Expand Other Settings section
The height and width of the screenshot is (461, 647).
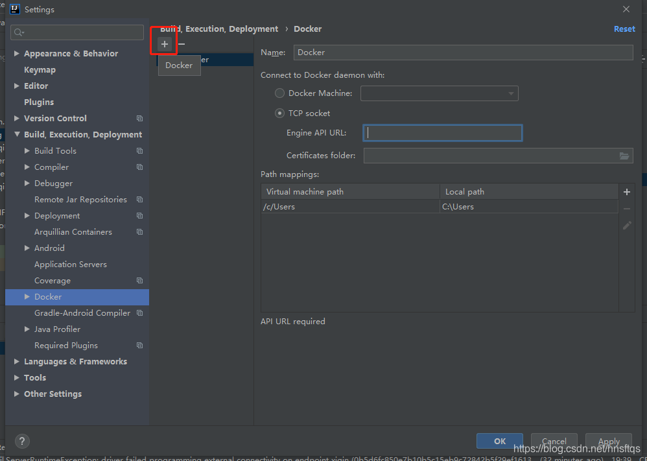pos(16,394)
